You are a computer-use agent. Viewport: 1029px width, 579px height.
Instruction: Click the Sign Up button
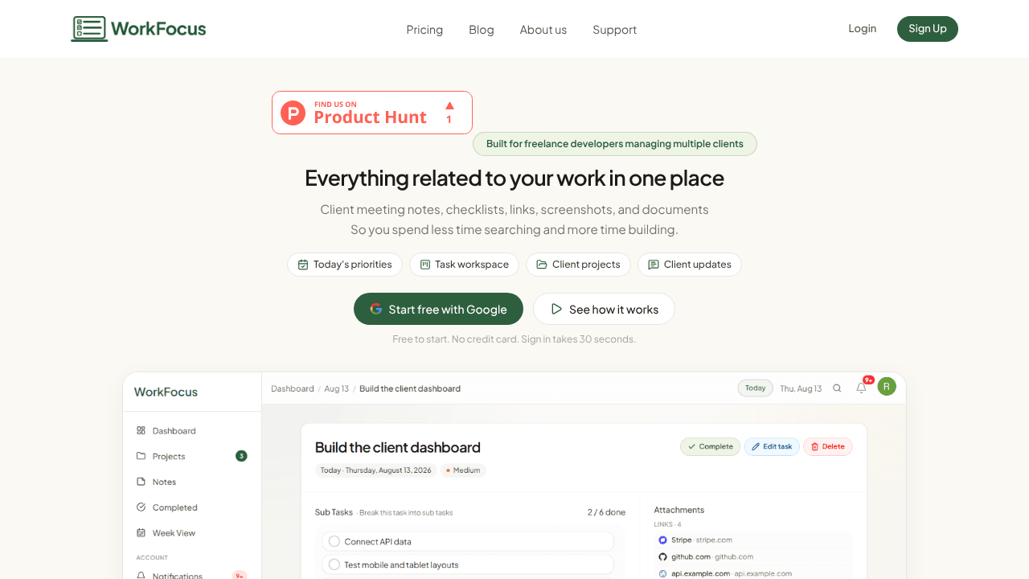tap(928, 29)
